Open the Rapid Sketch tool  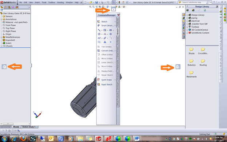(105, 84)
